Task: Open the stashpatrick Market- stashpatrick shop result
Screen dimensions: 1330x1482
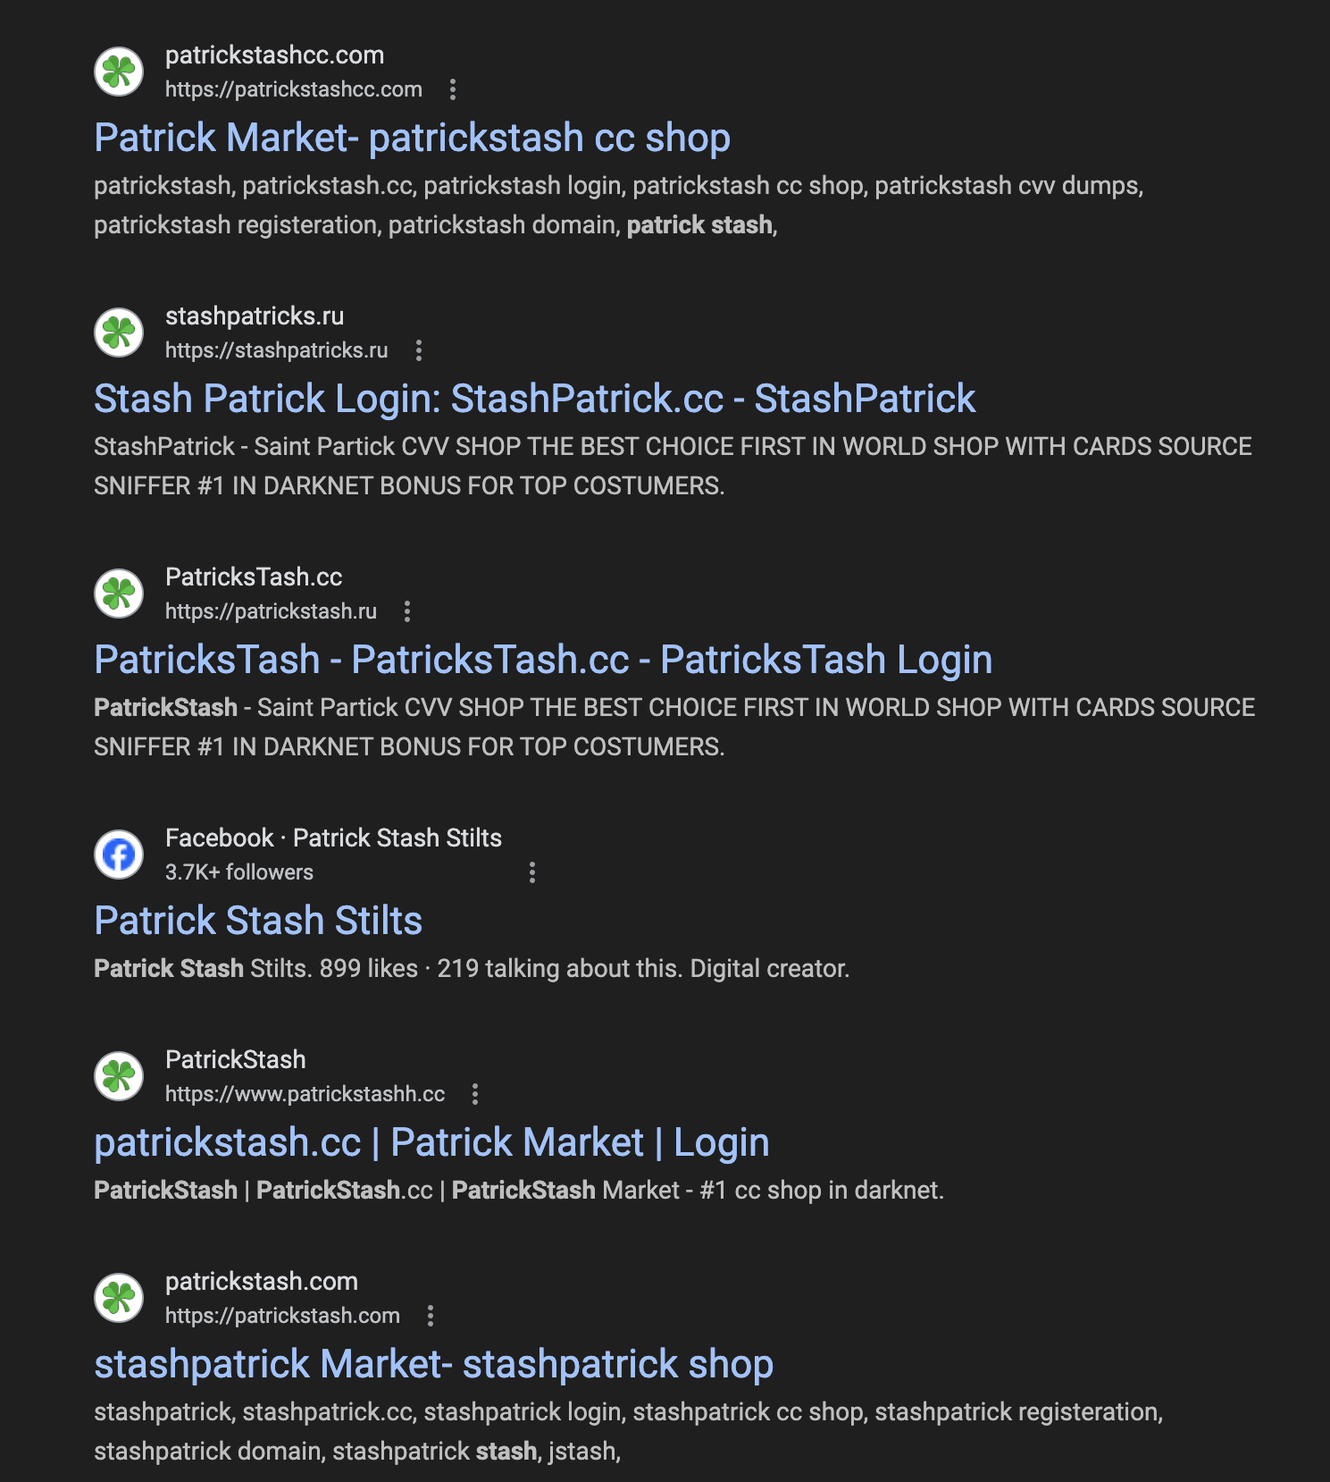Action: coord(433,1363)
